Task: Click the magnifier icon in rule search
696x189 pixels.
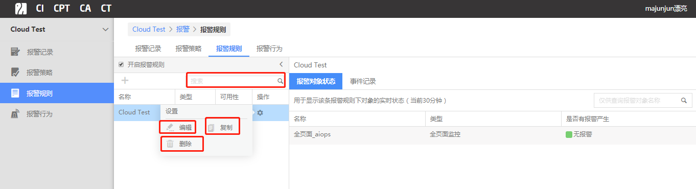Action: 280,81
